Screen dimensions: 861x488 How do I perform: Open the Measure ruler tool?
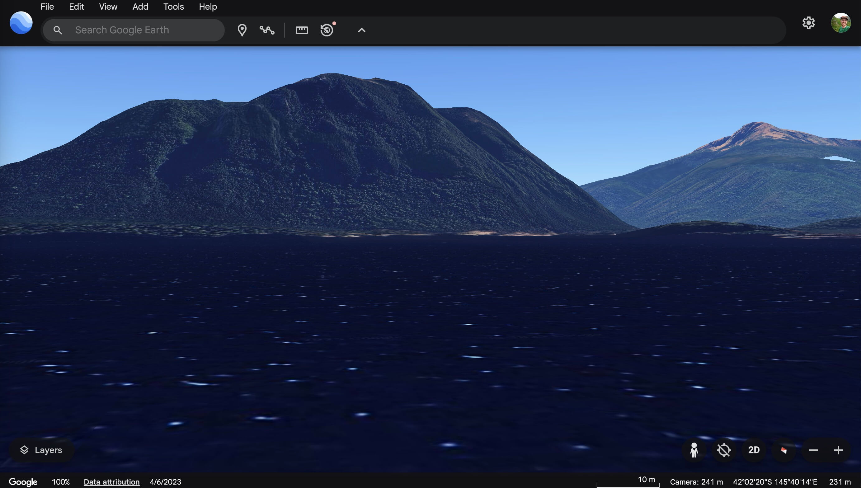point(302,30)
